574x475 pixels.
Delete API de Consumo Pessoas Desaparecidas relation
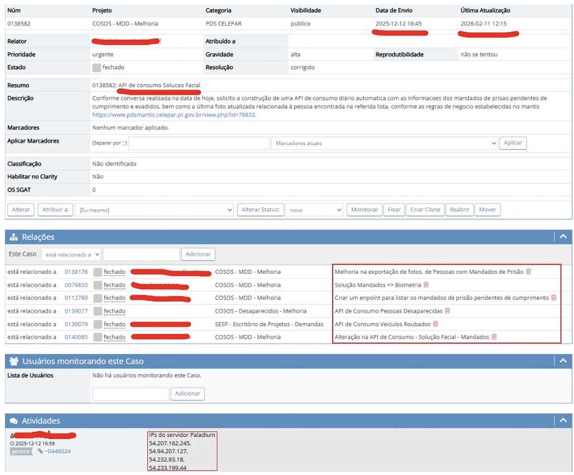coord(447,311)
